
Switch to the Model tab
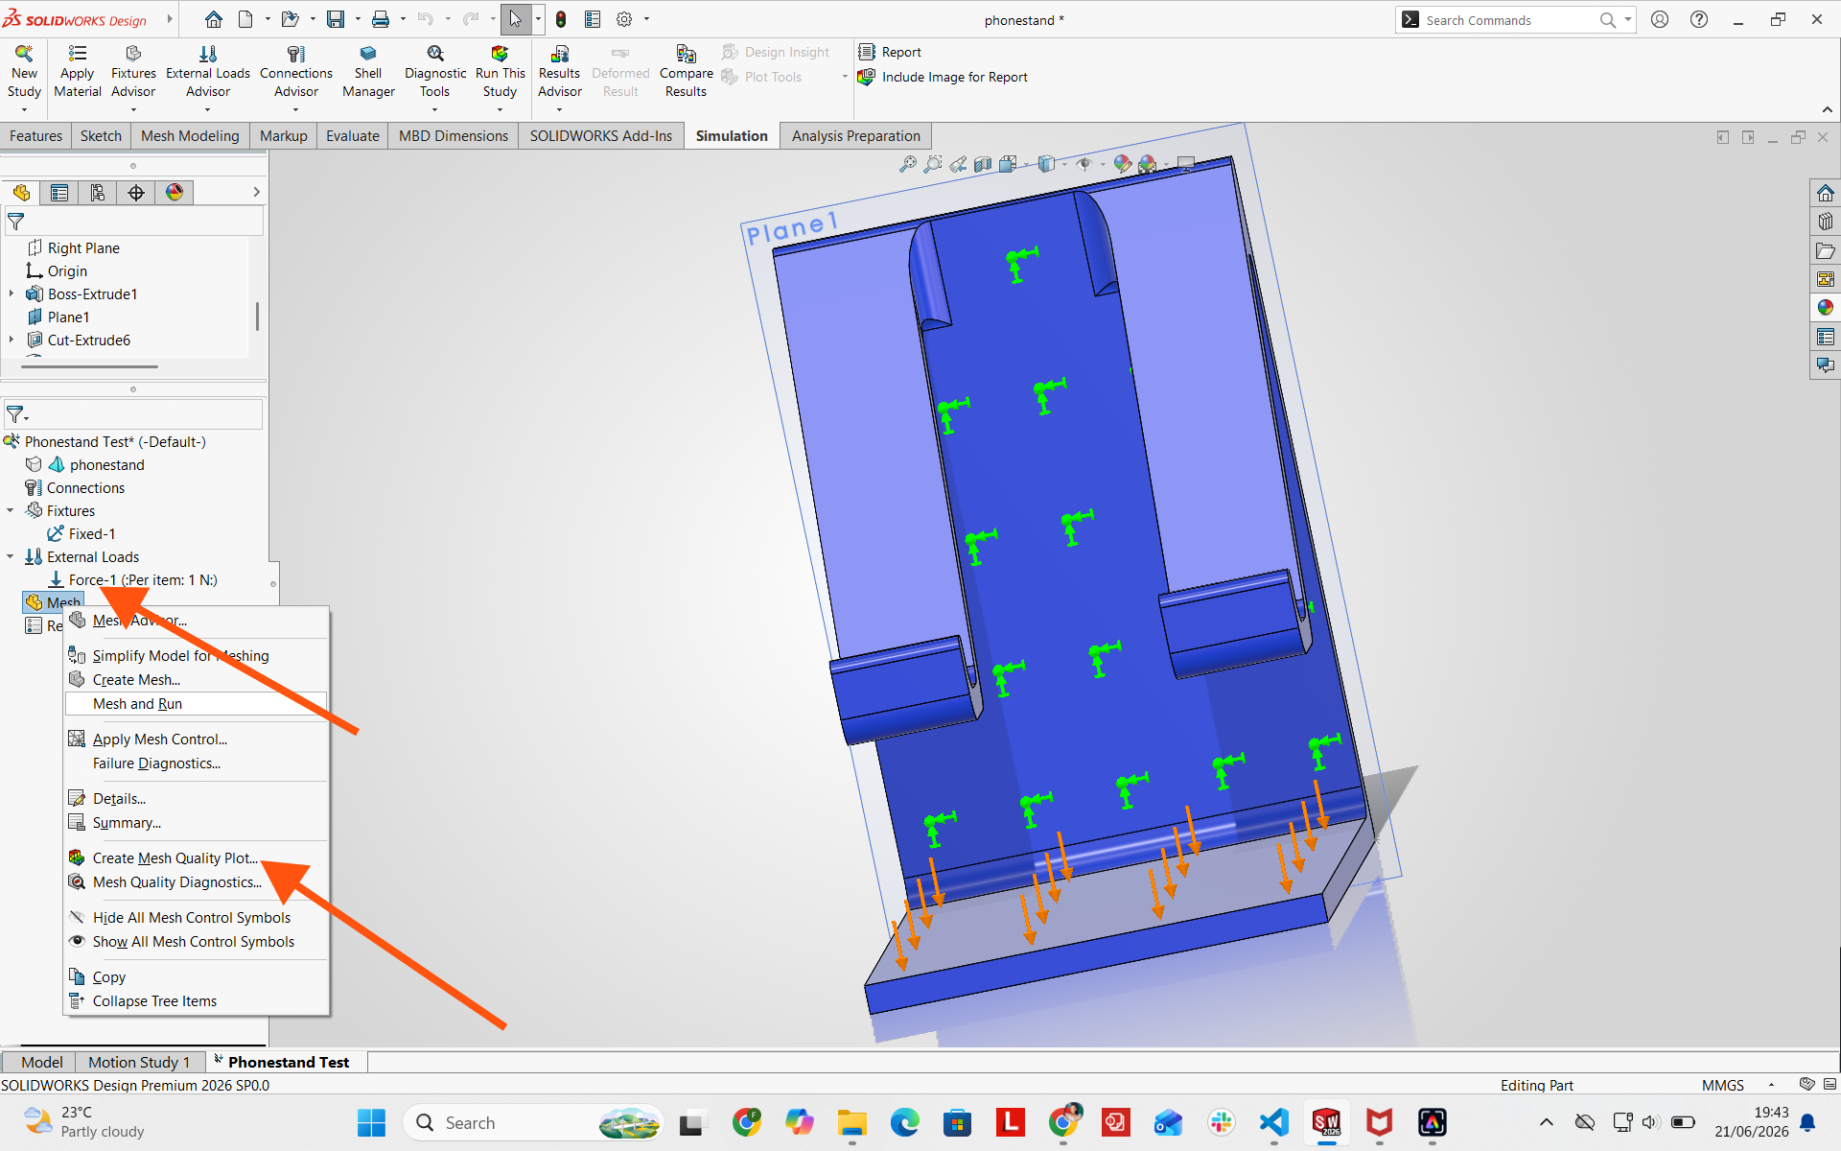coord(41,1062)
